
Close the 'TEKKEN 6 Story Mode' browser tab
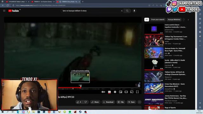(79, 2)
